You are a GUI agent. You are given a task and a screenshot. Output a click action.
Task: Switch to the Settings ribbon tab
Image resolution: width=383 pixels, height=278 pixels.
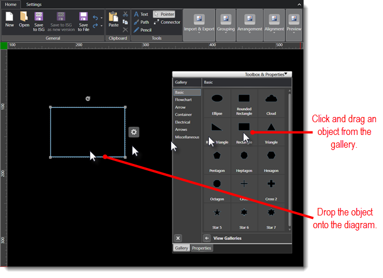pos(34,4)
